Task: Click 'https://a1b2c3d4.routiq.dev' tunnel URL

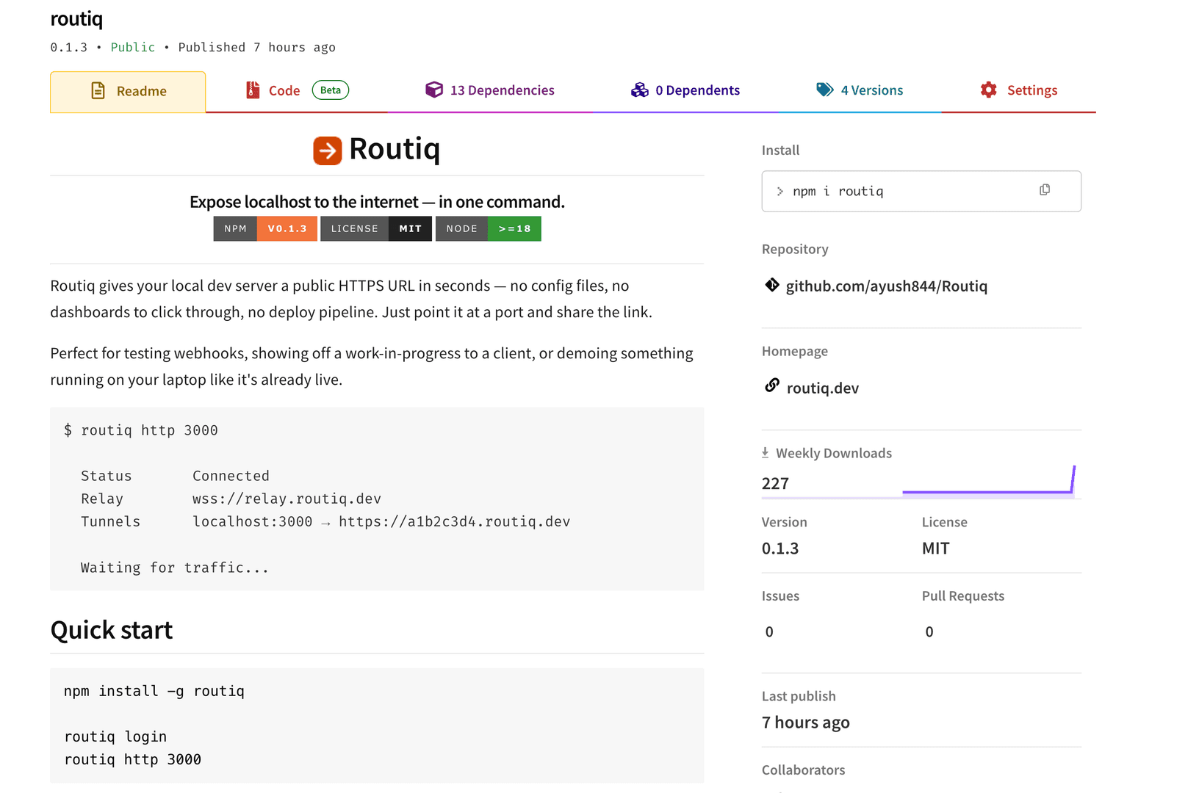Action: pyautogui.click(x=454, y=521)
